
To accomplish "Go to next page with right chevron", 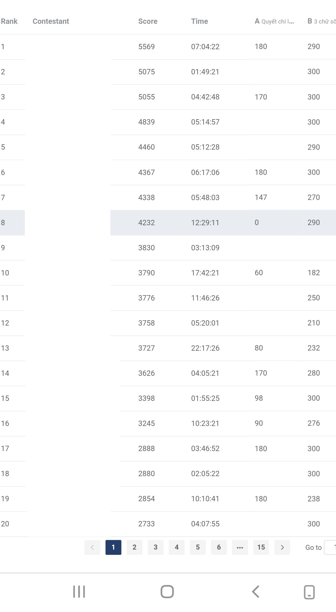I will click(282, 547).
